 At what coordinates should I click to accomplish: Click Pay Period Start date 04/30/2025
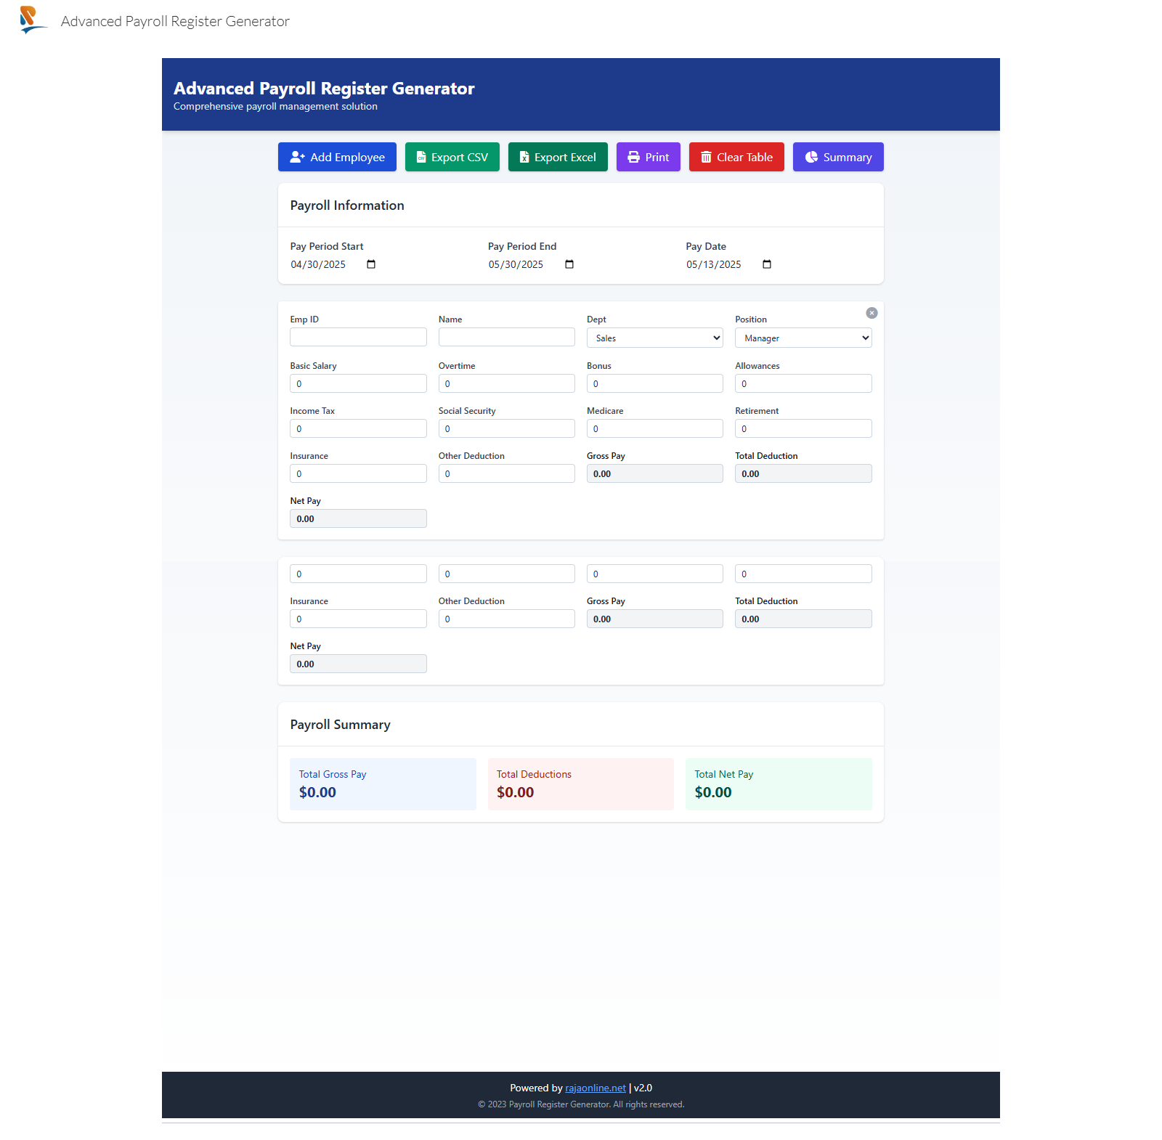click(318, 264)
